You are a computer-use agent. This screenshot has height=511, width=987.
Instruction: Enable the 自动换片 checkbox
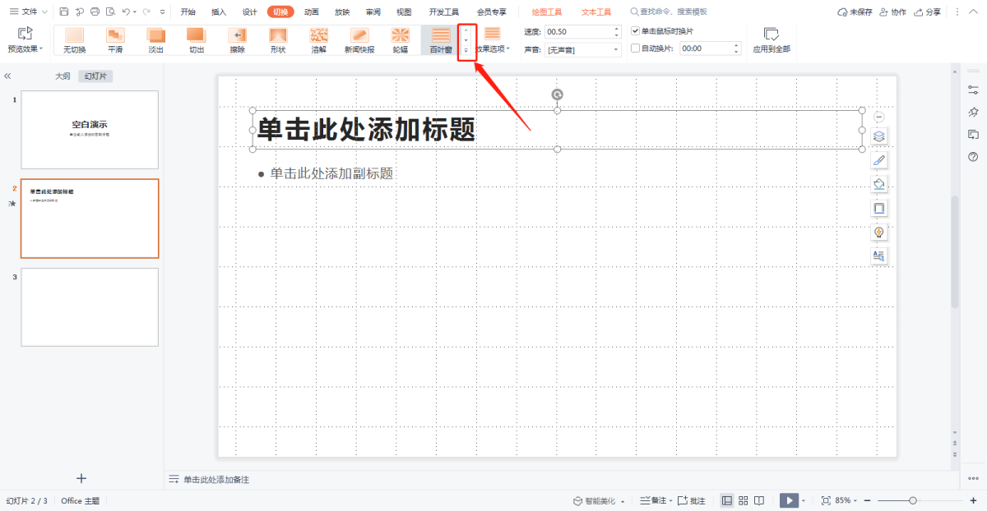[635, 48]
